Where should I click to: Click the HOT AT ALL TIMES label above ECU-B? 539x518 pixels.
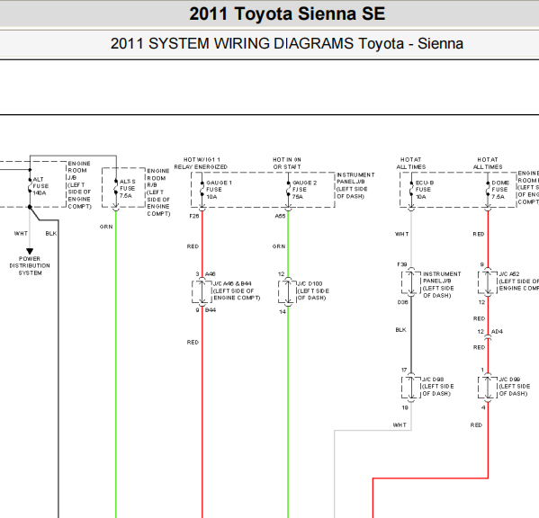tap(411, 163)
